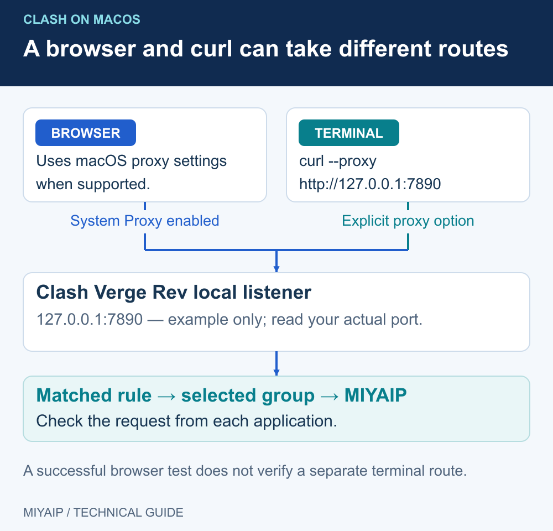
Task: Click the 'CLASH ON MACOS' heading text
Action: [82, 19]
